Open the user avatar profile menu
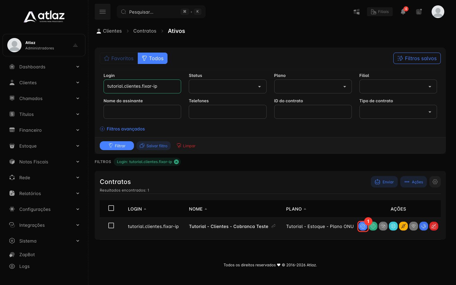Viewport: 456px width, 285px height. pos(438,12)
